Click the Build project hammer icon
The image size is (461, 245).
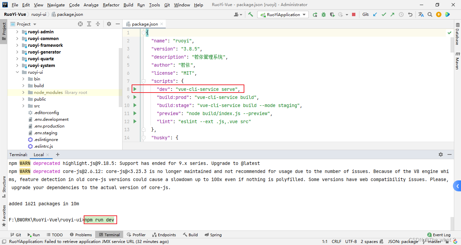click(250, 14)
